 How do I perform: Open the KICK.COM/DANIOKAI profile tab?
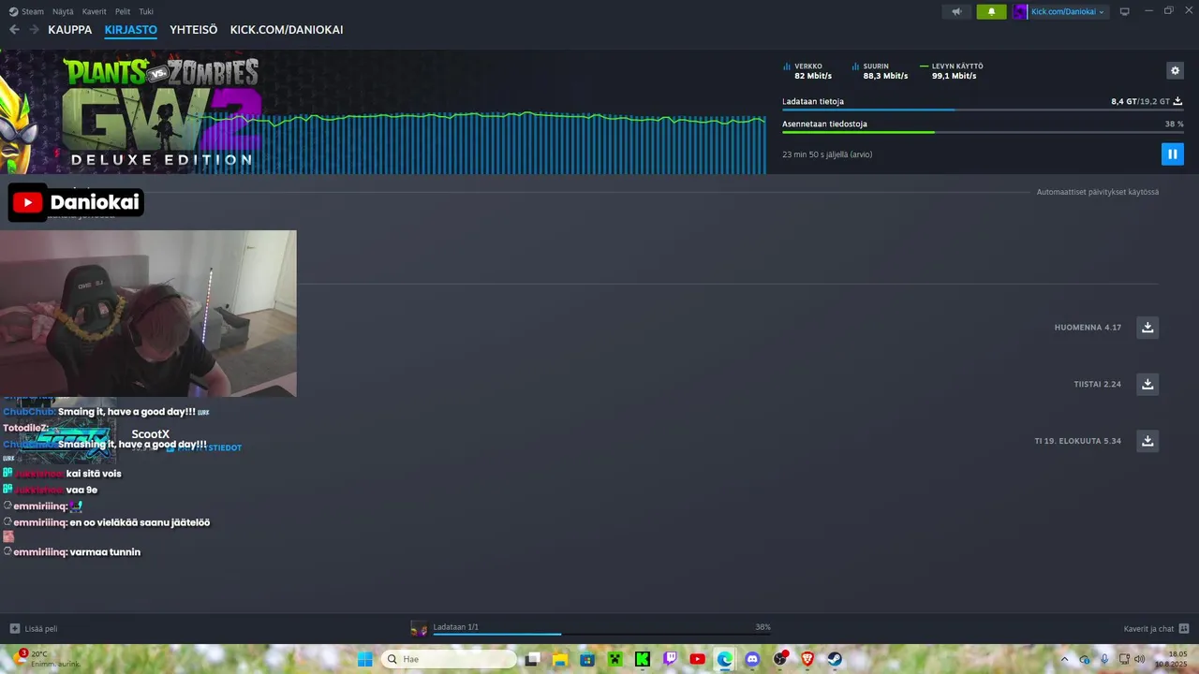(x=287, y=30)
